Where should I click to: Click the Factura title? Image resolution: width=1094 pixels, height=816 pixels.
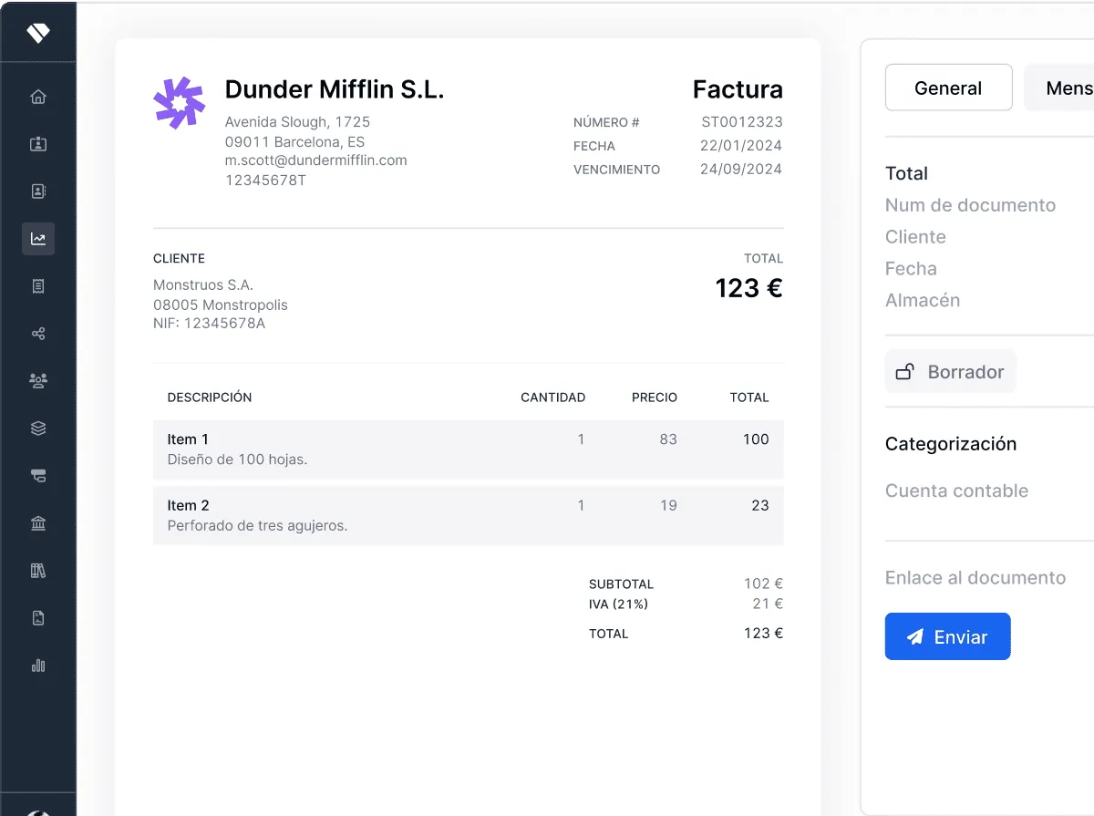[x=738, y=89]
